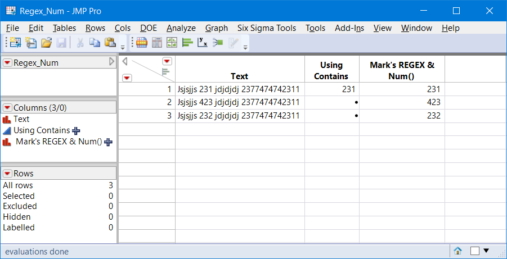
Task: Open the Add-Ins menu
Action: 349,28
